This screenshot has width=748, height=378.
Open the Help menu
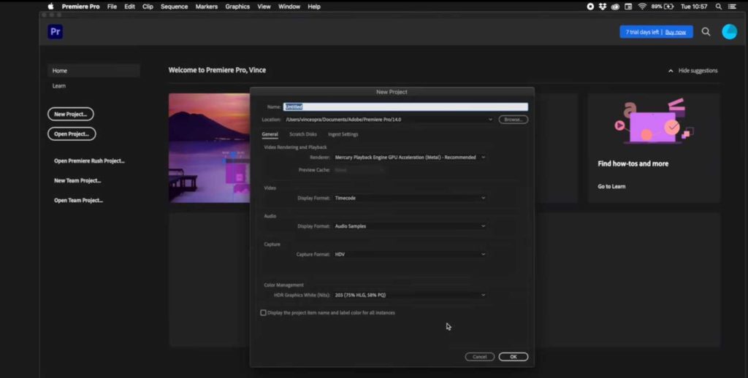(314, 7)
